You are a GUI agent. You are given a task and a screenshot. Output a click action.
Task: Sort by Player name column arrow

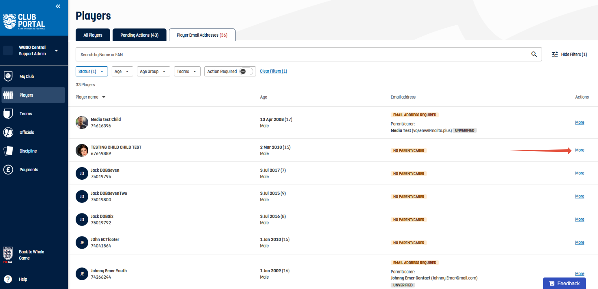click(x=104, y=97)
